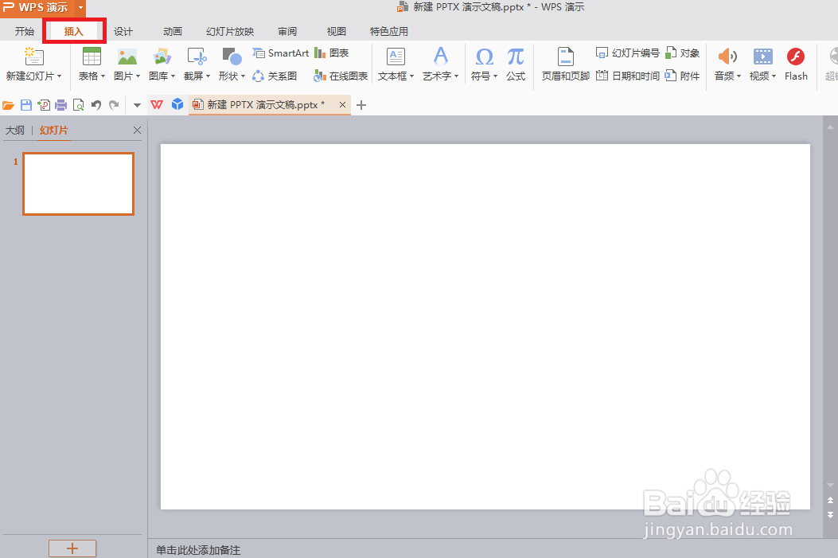
Task: Insert a Flash file
Action: coord(796,64)
